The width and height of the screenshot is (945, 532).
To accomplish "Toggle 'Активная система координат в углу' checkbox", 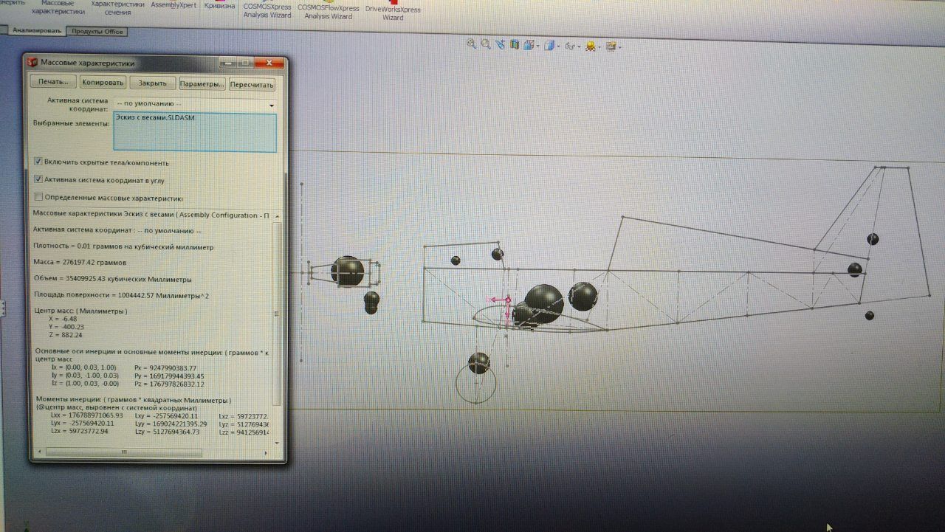I will (38, 179).
